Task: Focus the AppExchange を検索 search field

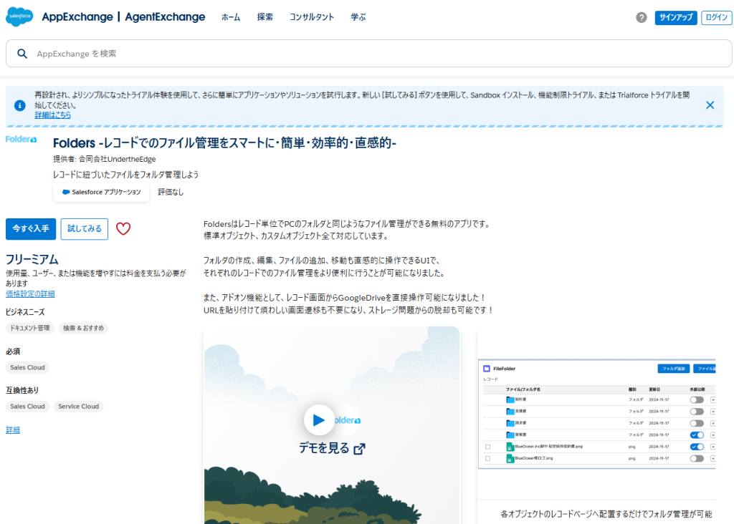Action: tap(369, 54)
